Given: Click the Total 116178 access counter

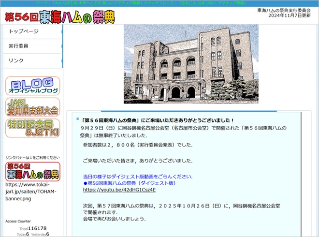Looking at the screenshot, I should pyautogui.click(x=33, y=228).
